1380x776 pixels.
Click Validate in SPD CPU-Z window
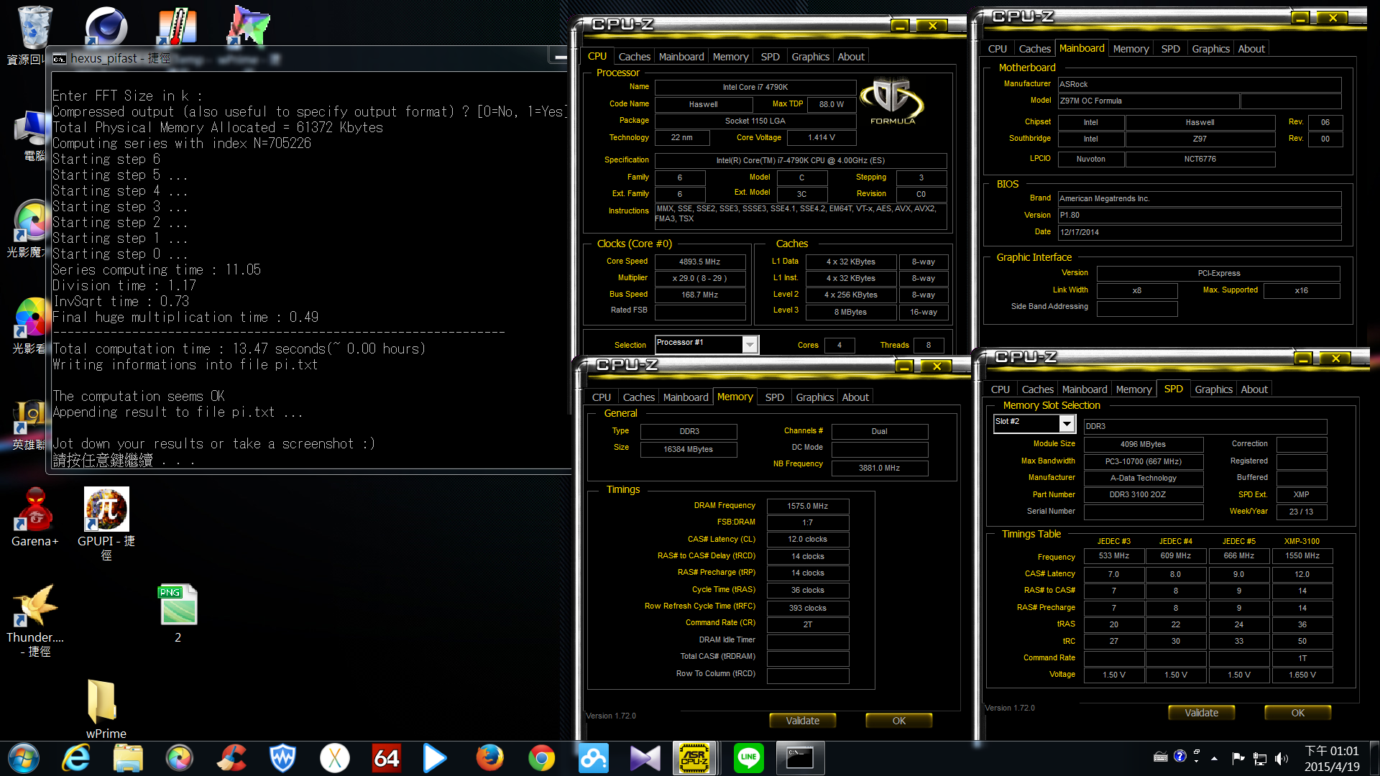1201,713
